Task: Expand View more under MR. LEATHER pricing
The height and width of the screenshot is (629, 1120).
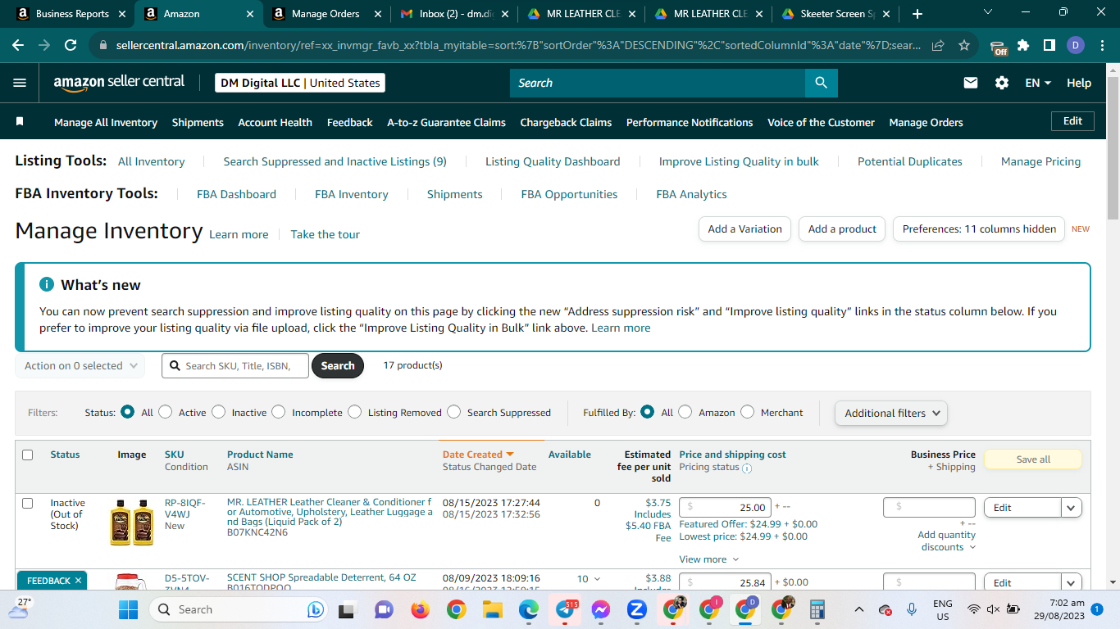Action: (709, 559)
